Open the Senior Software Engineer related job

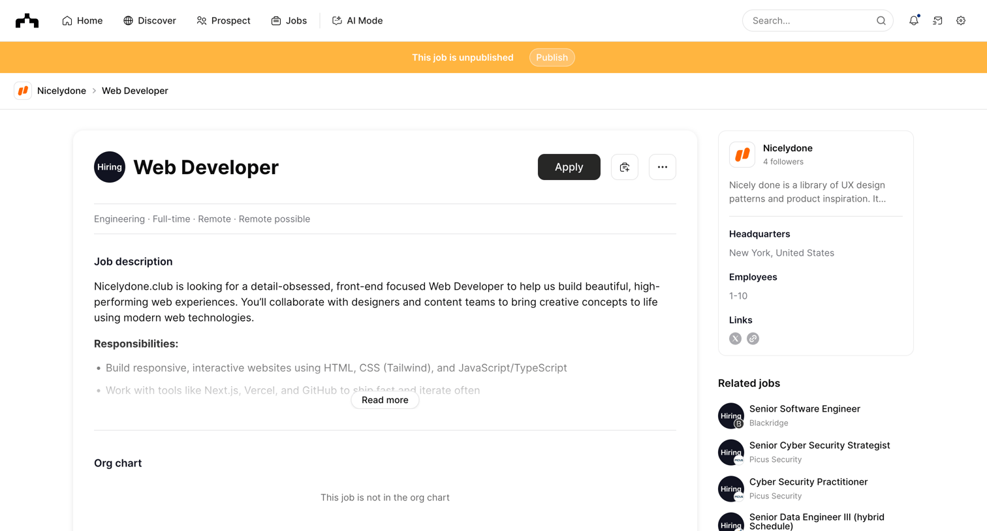(805, 409)
